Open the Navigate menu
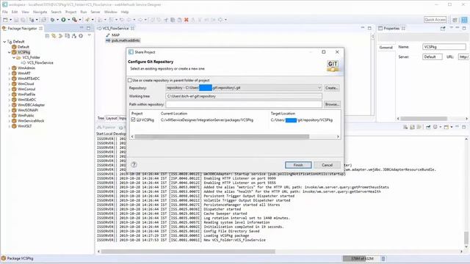 (40, 12)
